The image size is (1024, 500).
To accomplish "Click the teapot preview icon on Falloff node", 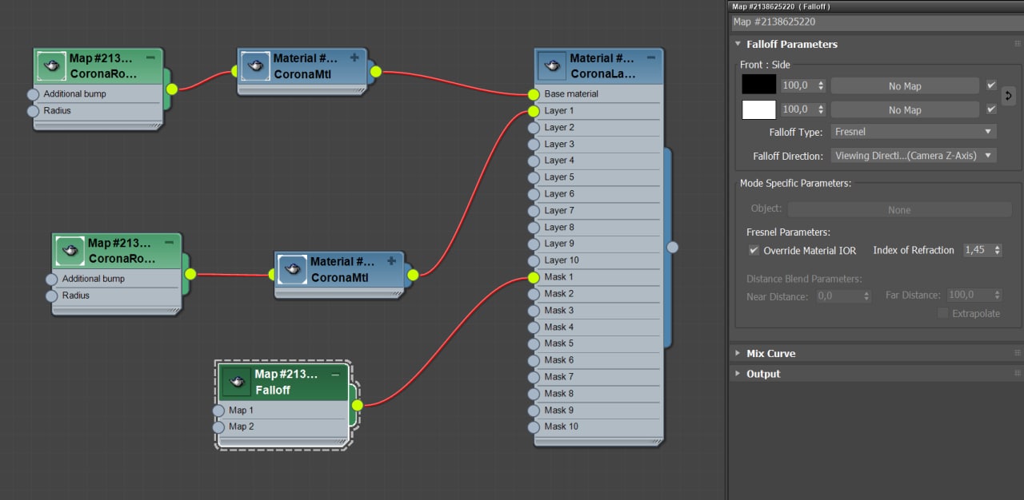I will 237,382.
